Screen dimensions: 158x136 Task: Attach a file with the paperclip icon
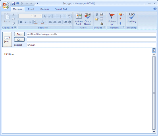click(x=97, y=14)
